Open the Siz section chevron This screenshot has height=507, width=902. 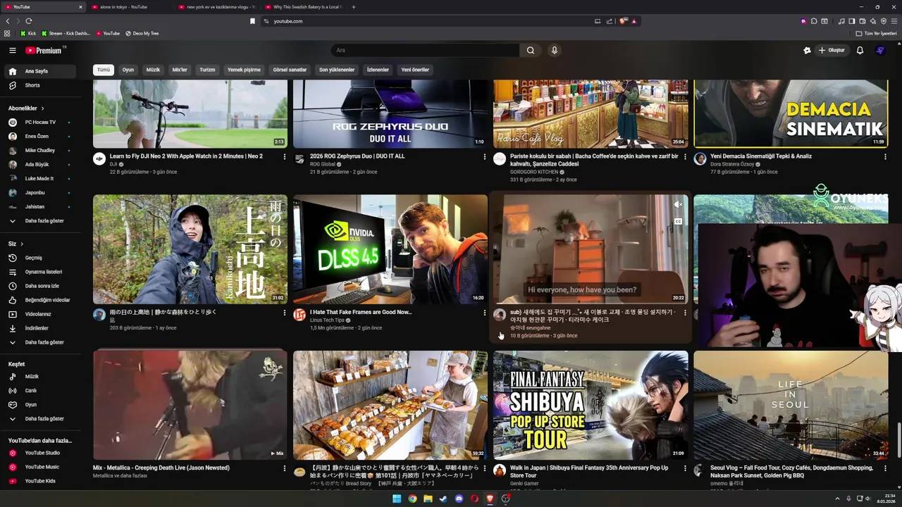coord(21,244)
